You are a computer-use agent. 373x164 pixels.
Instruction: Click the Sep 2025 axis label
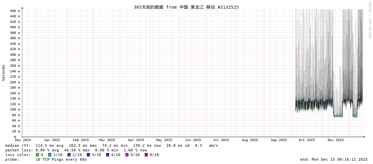coord(279,140)
